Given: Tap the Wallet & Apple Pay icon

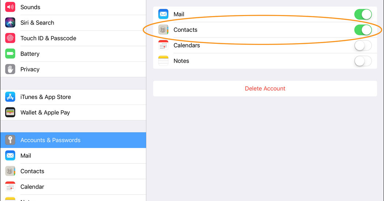Looking at the screenshot, I should (10, 112).
